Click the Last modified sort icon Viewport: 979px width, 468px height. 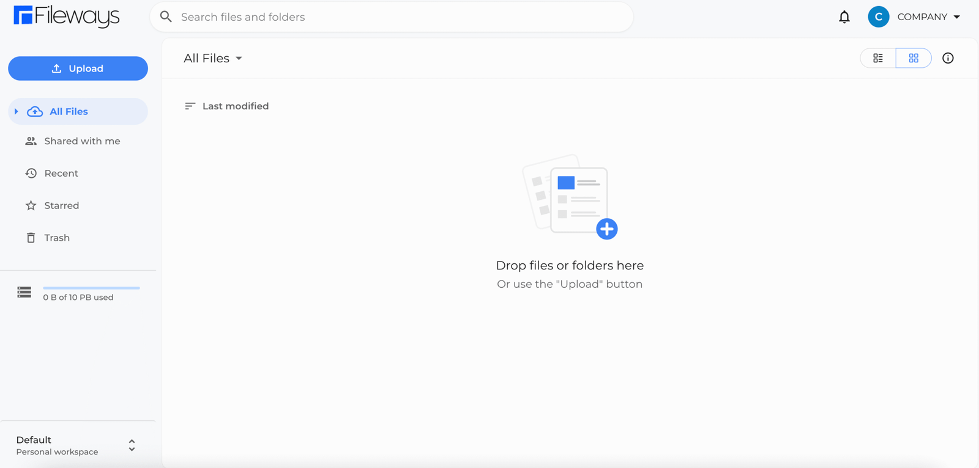(x=190, y=106)
